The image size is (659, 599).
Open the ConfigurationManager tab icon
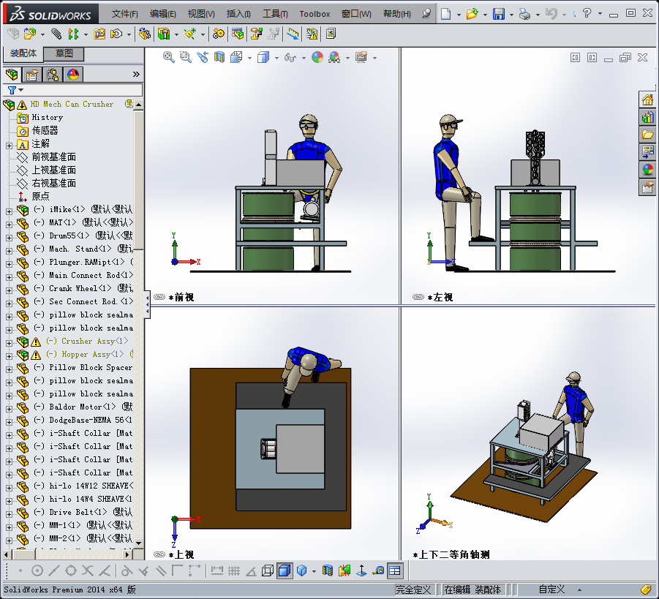coord(53,75)
